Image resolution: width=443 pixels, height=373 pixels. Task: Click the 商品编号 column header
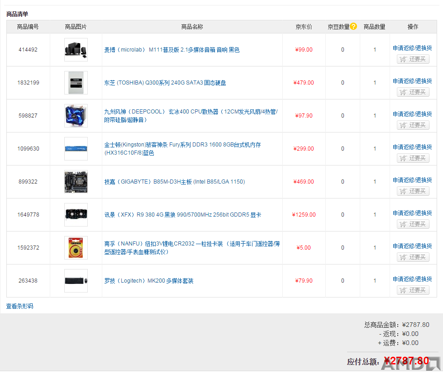pyautogui.click(x=28, y=27)
